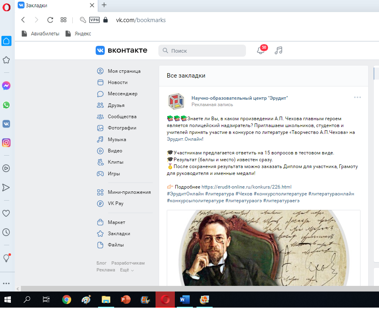
Task: Open My Flow arrow icon in sidebar
Action: click(6, 187)
